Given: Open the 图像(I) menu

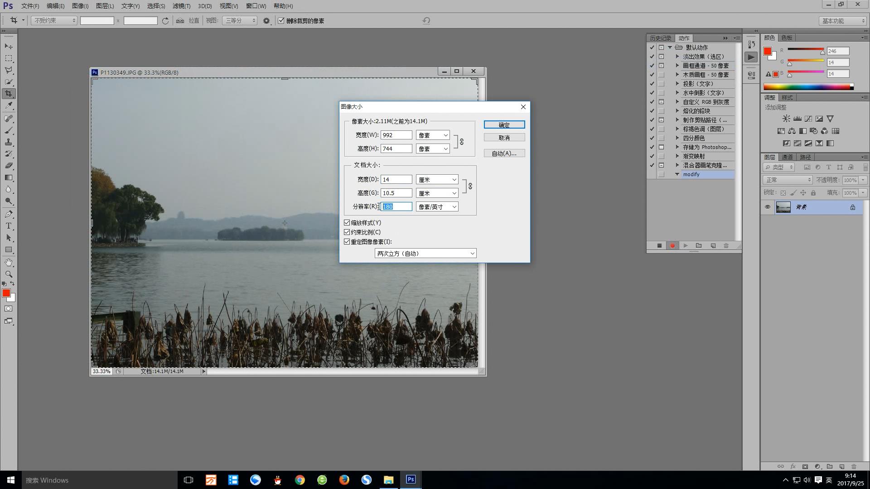Looking at the screenshot, I should 80,6.
